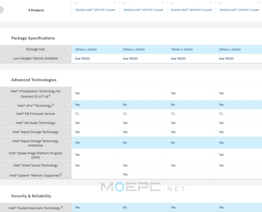262x212 pixels.
Task: Select Low Halogen Options Available label
Action: (36, 58)
